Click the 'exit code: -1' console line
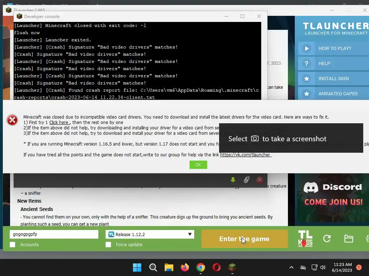 pyautogui.click(x=80, y=26)
